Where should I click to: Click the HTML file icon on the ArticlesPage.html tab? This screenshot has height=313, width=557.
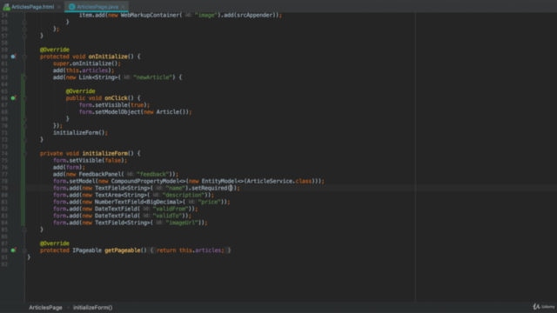click(x=6, y=7)
